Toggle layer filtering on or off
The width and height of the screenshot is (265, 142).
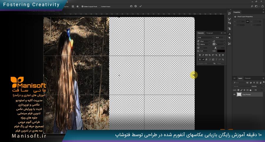pos(264,82)
